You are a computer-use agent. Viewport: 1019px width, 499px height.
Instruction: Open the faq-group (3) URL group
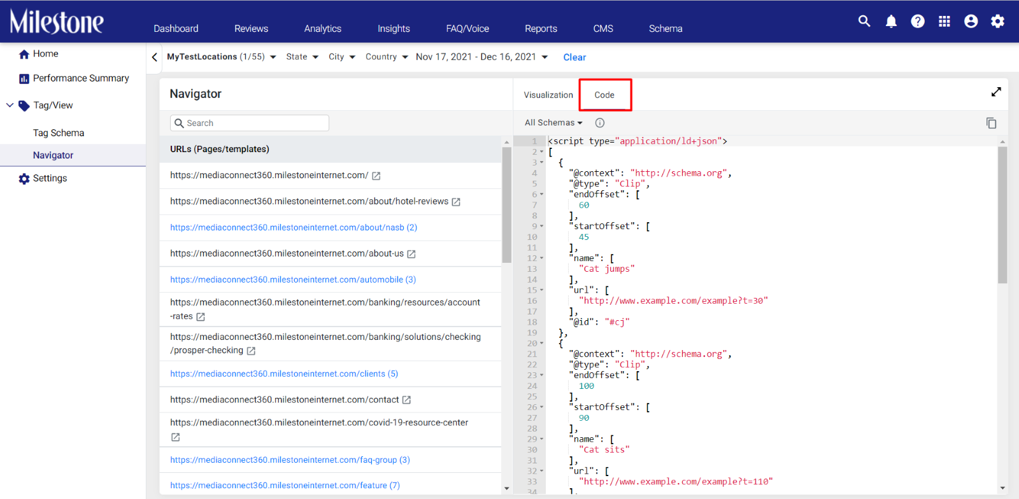click(x=290, y=460)
